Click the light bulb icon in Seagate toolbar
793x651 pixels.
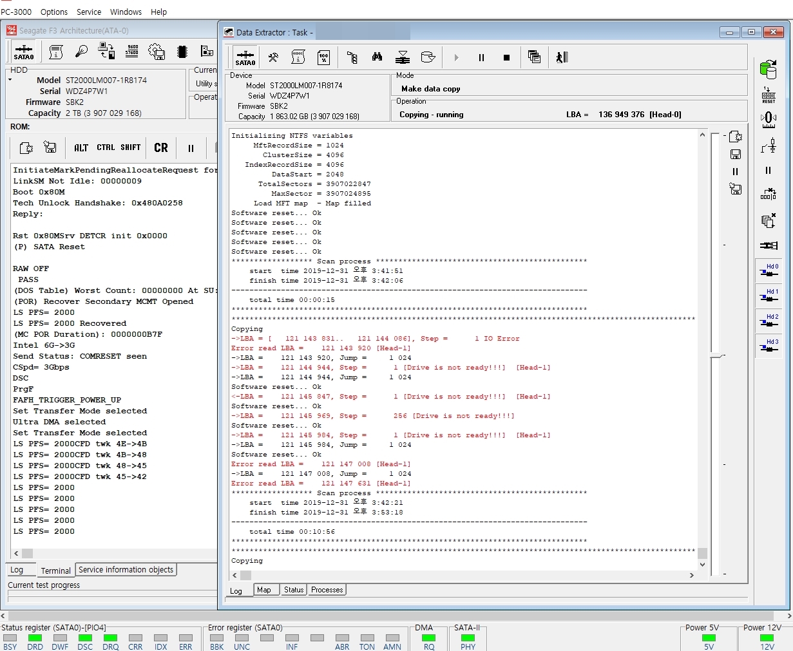click(81, 52)
